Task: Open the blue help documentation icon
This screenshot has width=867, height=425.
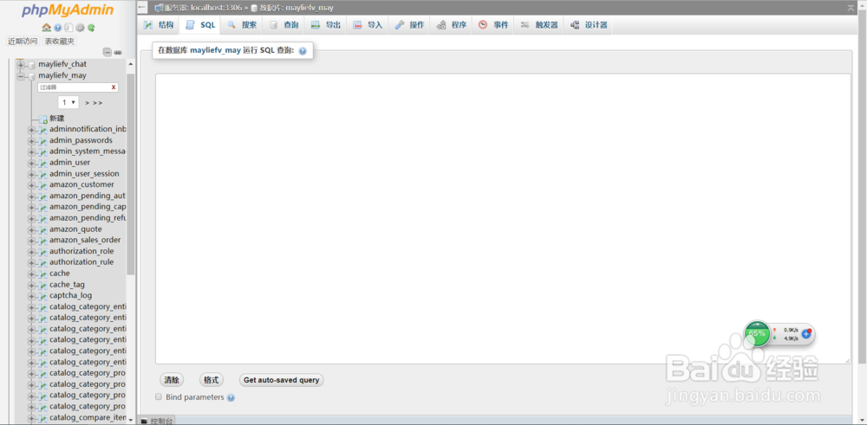Action: (57, 28)
